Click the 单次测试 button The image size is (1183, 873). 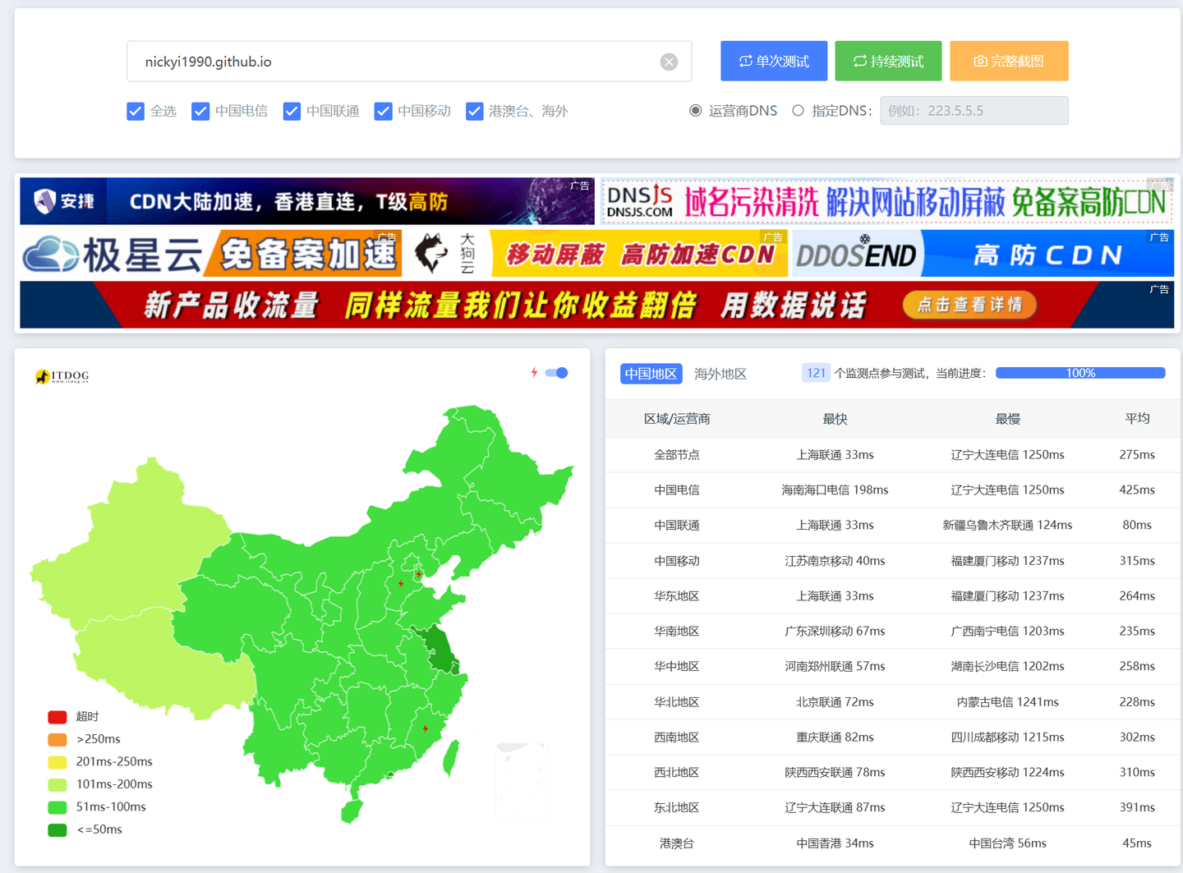(x=774, y=61)
